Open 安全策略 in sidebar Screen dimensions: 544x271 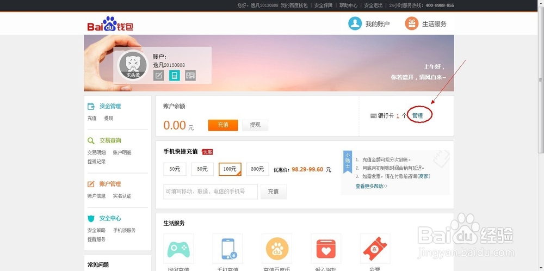pyautogui.click(x=96, y=230)
